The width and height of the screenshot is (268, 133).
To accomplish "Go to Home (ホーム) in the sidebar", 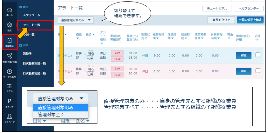I will point(10,12).
